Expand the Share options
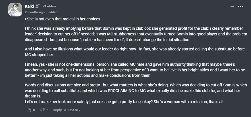This screenshot has height=117, width=251. [x=74, y=110]
